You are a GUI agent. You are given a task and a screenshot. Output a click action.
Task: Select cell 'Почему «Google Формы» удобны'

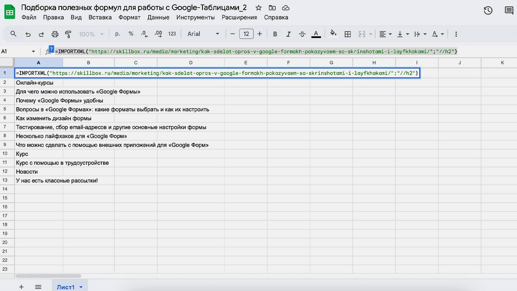point(39,100)
